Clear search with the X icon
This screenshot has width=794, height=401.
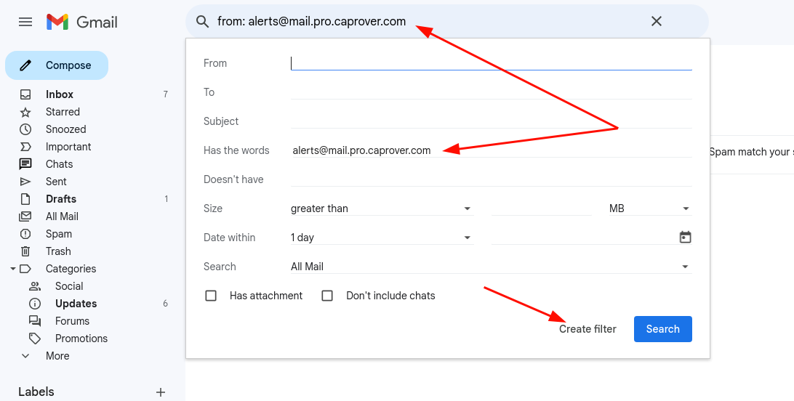656,22
